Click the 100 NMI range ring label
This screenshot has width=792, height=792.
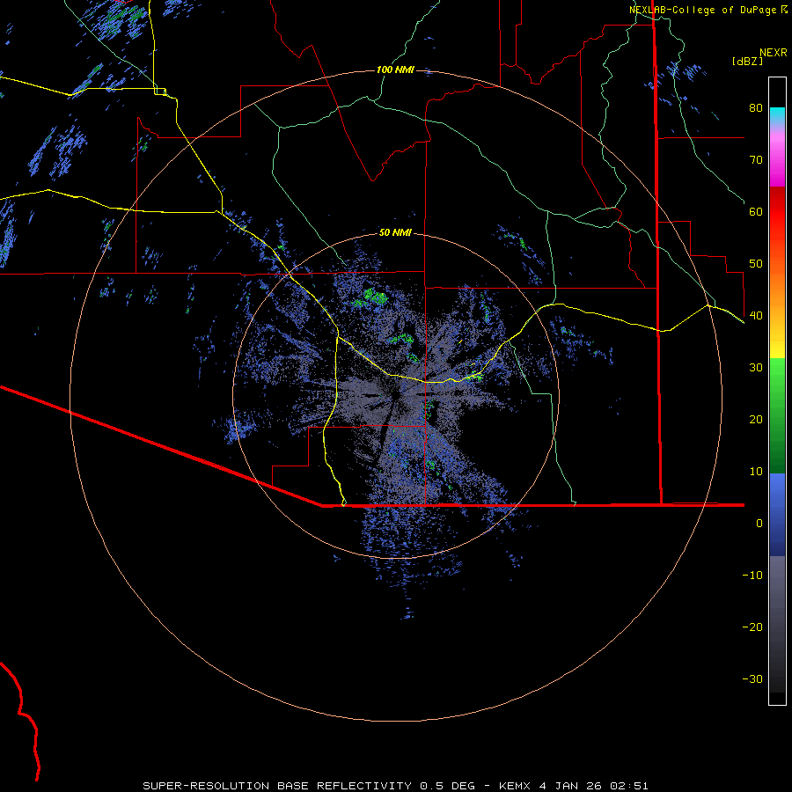(395, 70)
